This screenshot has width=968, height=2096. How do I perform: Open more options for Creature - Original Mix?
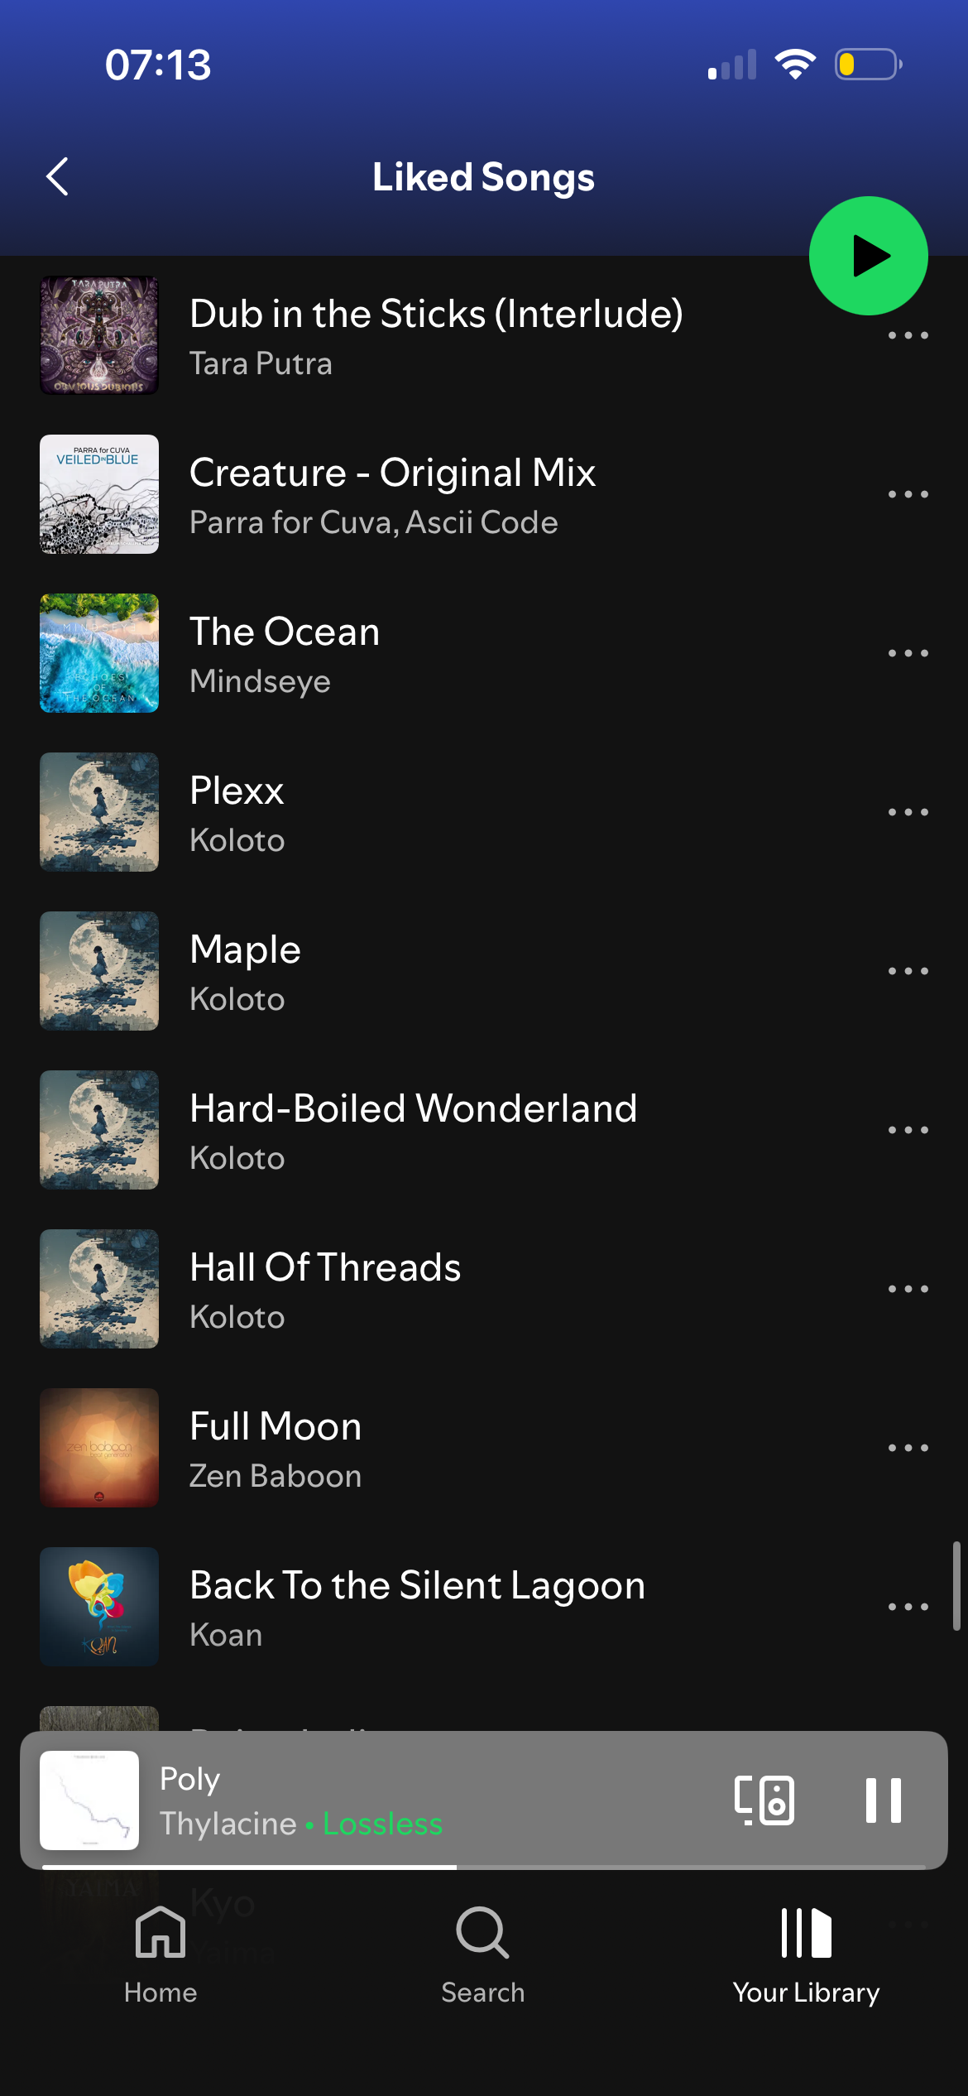click(x=908, y=494)
